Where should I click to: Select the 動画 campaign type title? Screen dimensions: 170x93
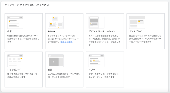point(50,70)
